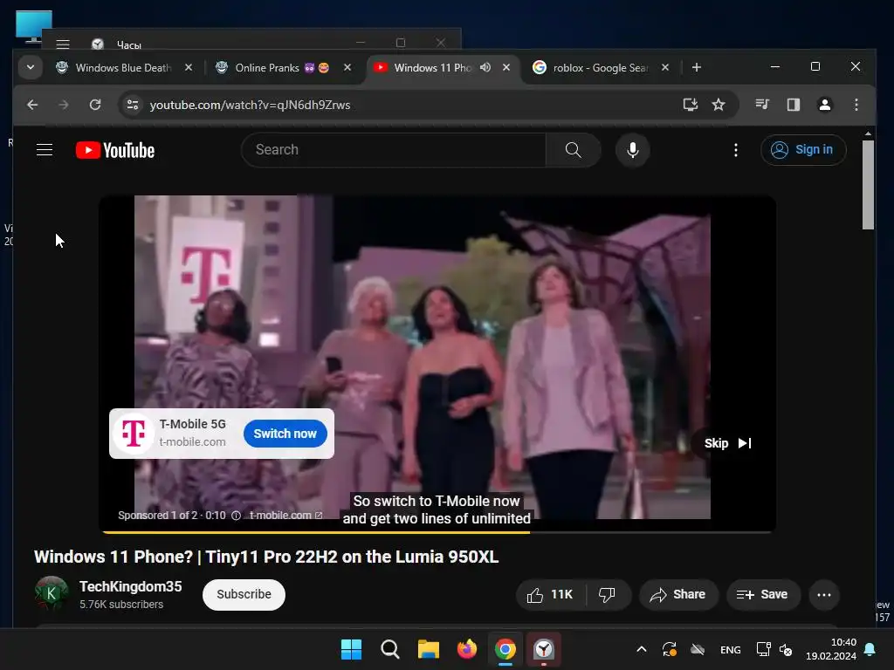Like the video with 11K thumbs up
894x670 pixels.
point(550,595)
